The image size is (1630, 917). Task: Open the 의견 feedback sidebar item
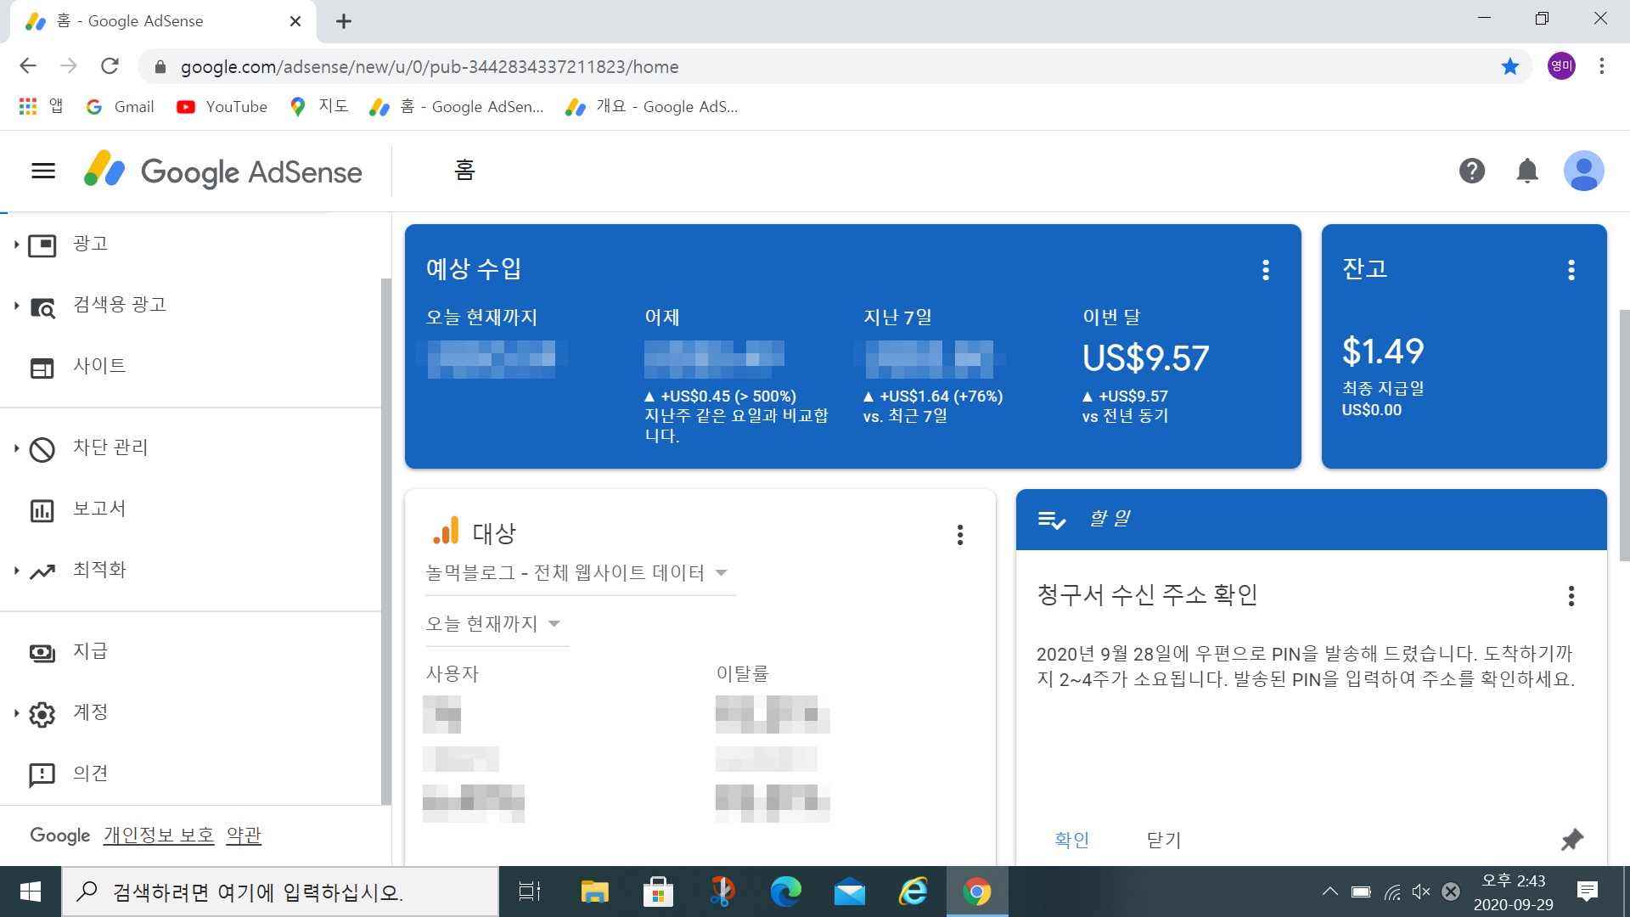tap(90, 774)
